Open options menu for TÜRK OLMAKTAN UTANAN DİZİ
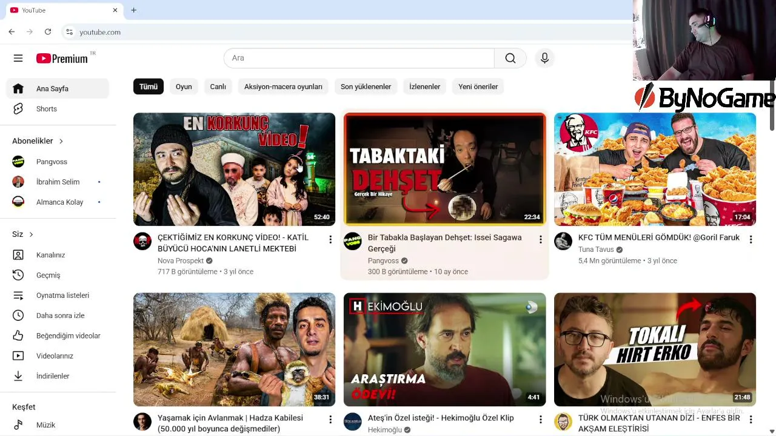 (751, 420)
